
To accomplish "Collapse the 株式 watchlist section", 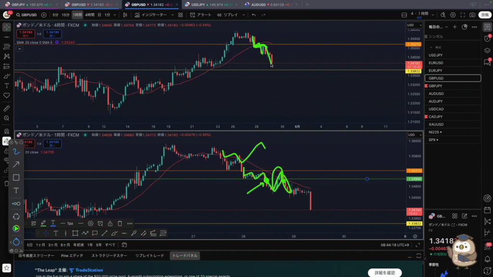I will (x=431, y=48).
